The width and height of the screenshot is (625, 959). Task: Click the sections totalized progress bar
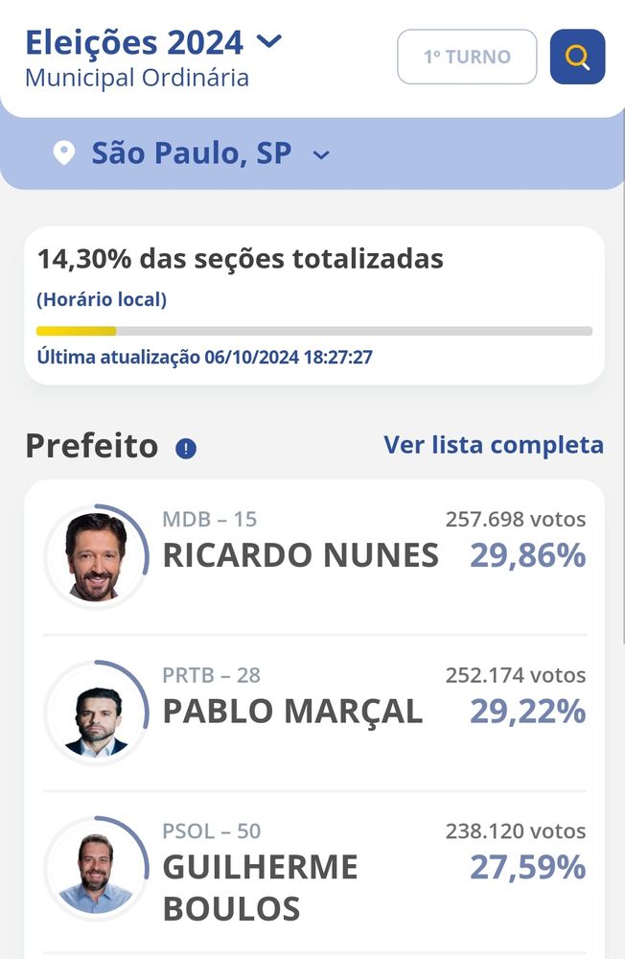(x=314, y=332)
